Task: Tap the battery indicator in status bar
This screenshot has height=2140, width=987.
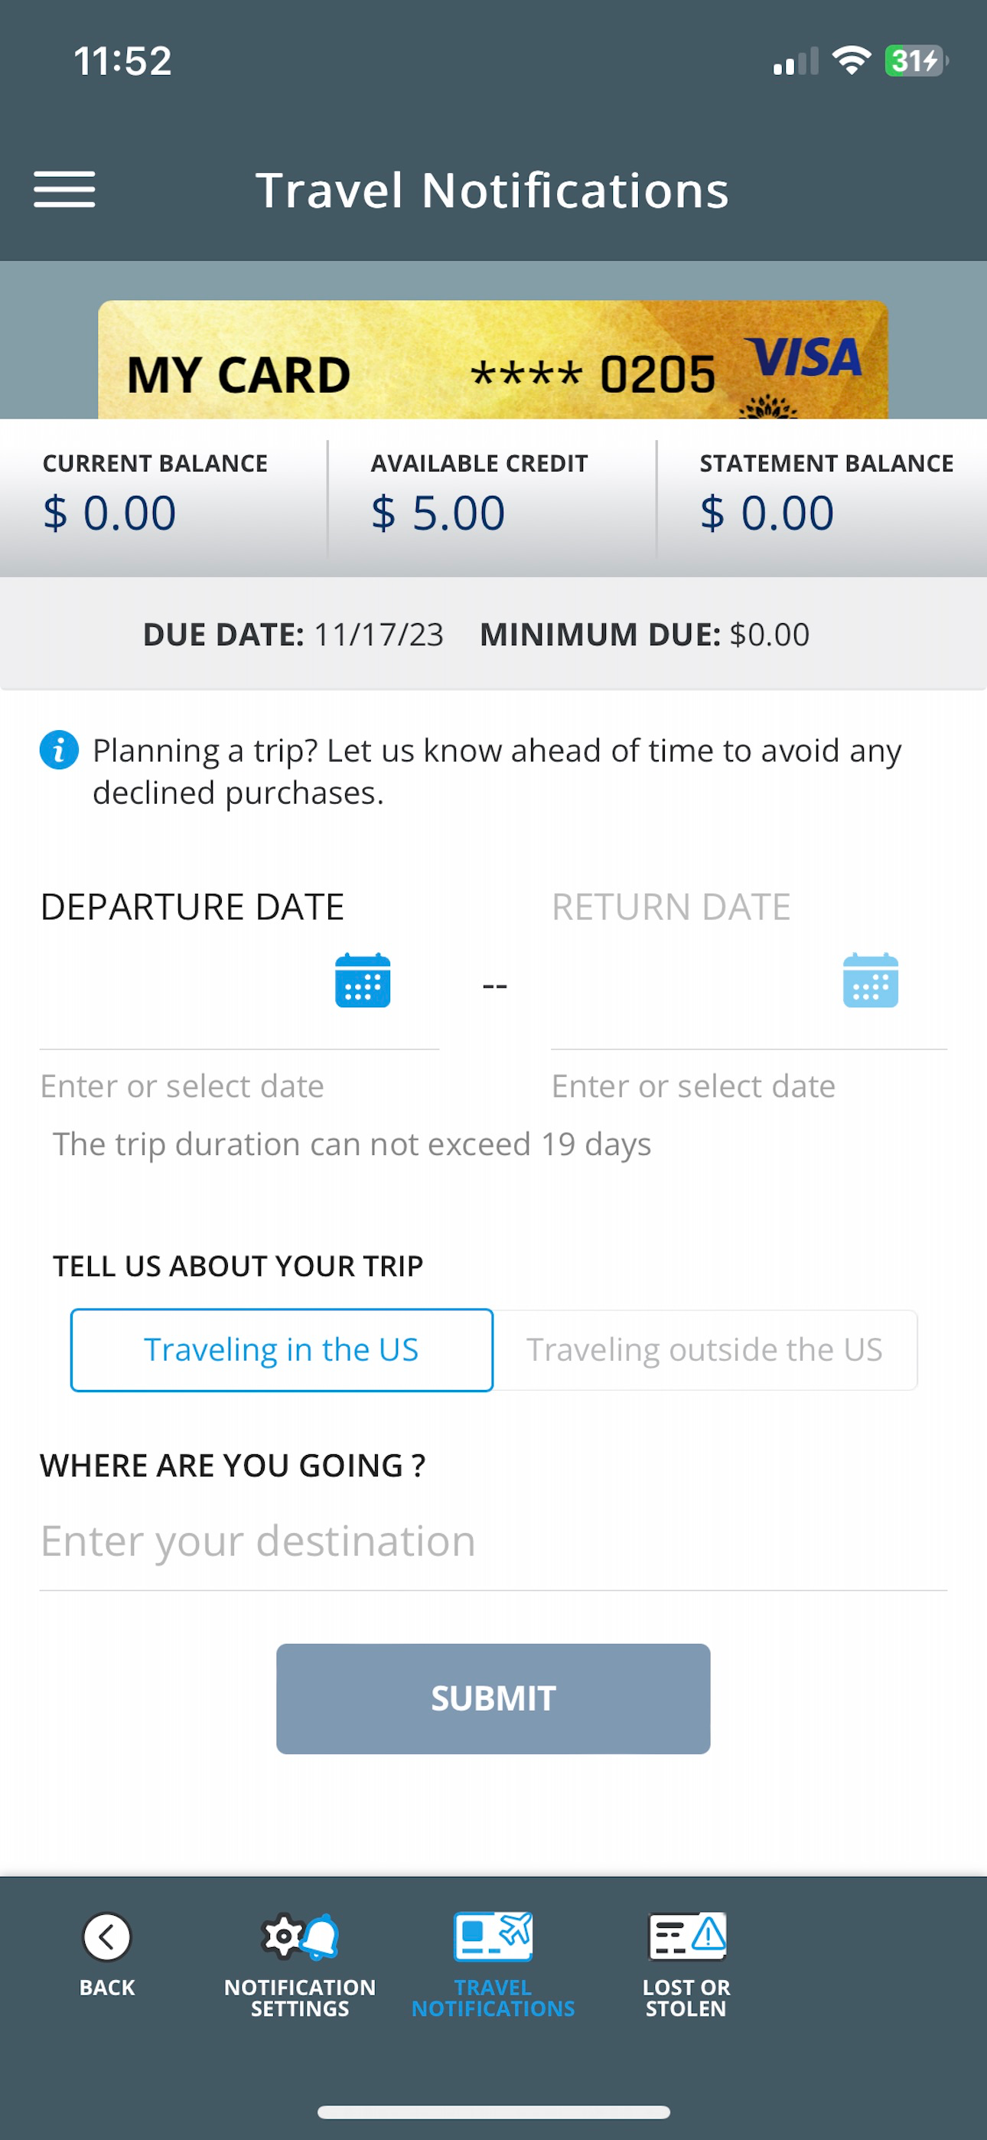Action: point(917,60)
